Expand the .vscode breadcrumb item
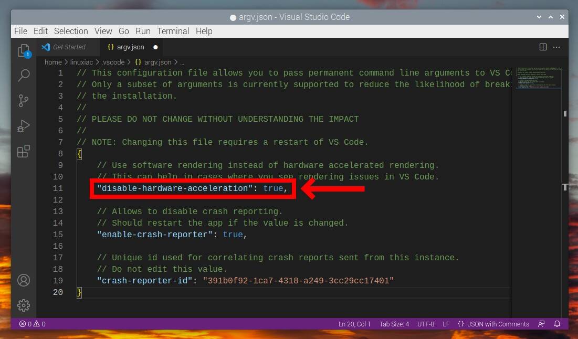578x339 pixels. point(112,62)
